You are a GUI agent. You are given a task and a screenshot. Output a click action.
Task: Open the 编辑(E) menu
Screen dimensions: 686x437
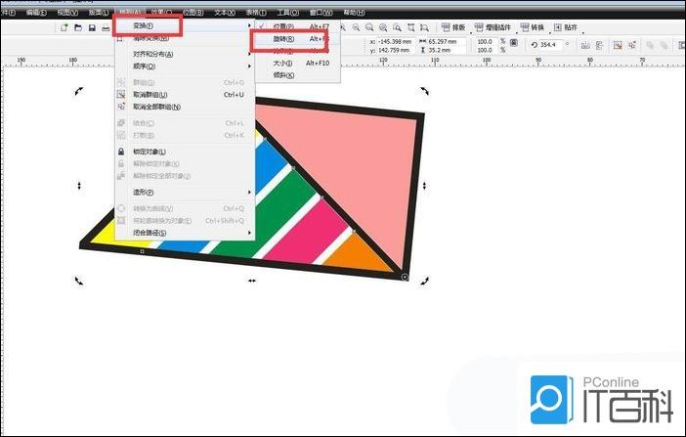(36, 13)
